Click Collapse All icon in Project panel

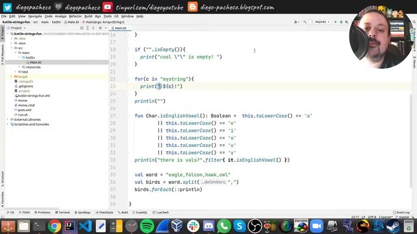[93, 28]
